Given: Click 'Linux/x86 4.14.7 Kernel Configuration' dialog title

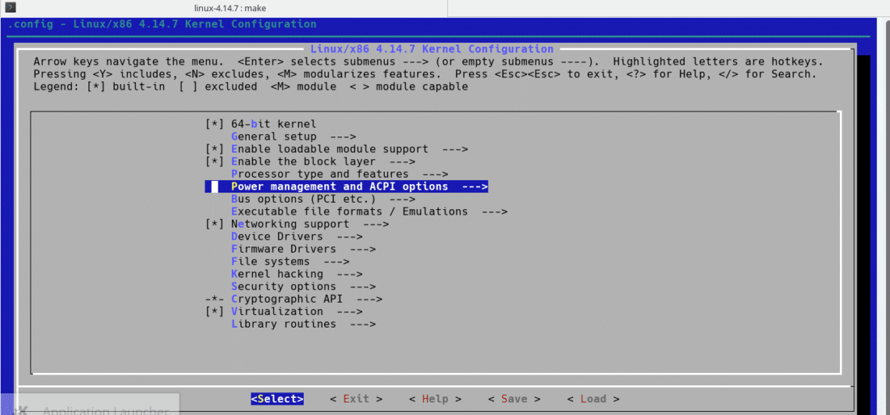Looking at the screenshot, I should pos(432,49).
